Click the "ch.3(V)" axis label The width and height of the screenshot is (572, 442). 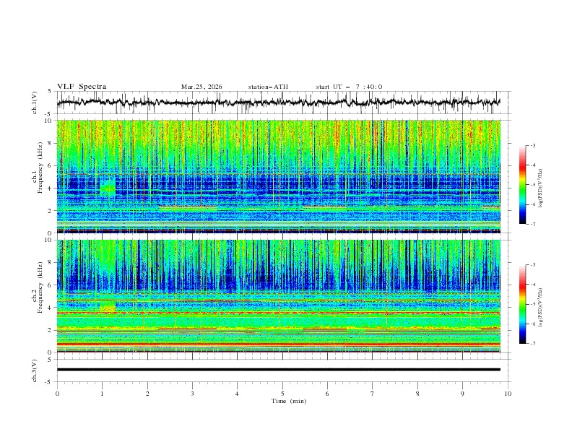coord(35,370)
